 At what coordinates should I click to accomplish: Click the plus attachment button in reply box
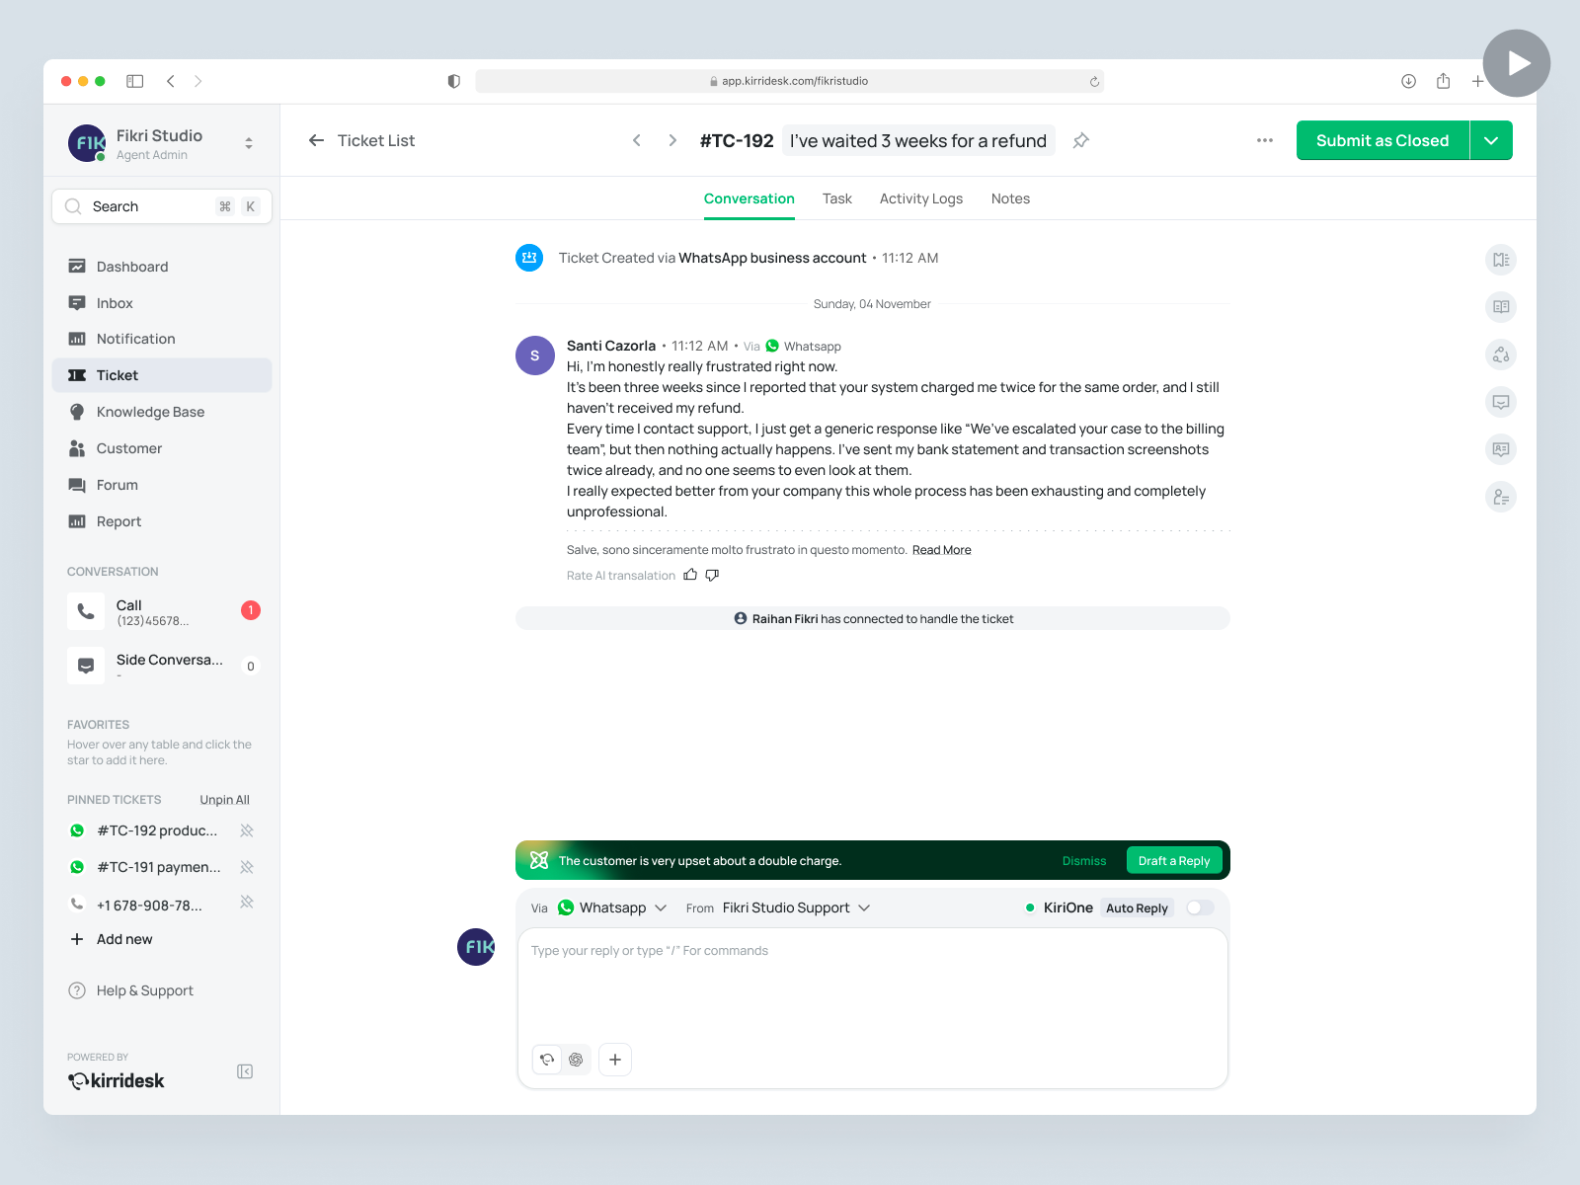point(615,1060)
